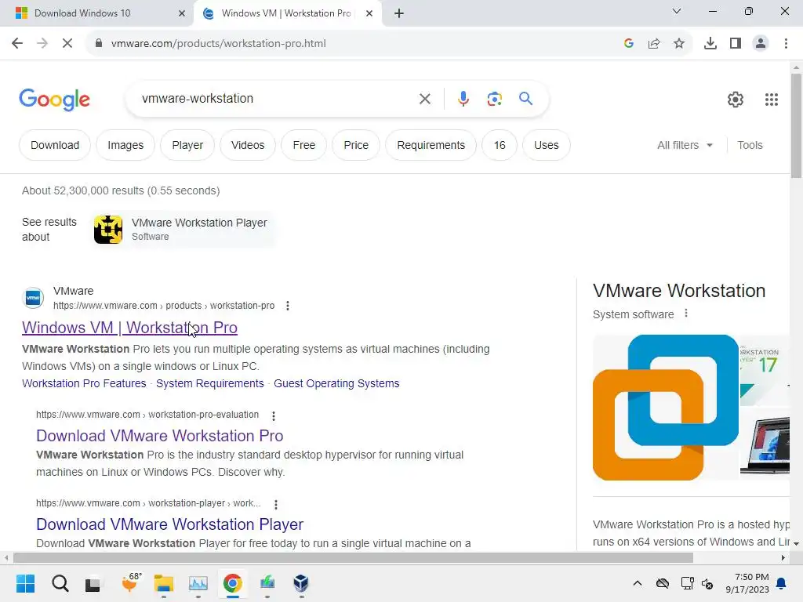Open VirtualBox cube icon in taskbar

[x=301, y=583]
